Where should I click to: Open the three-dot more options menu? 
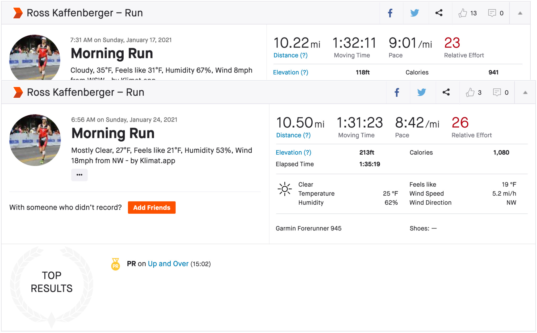(x=79, y=175)
